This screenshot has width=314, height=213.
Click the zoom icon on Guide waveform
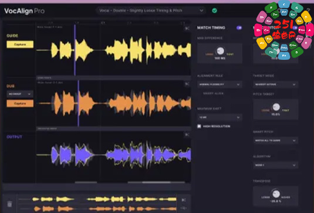pyautogui.click(x=187, y=28)
